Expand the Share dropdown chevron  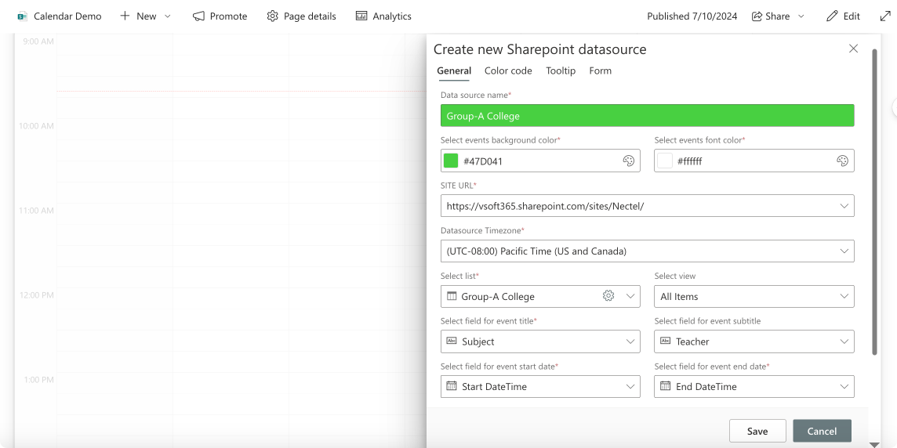[x=801, y=16]
